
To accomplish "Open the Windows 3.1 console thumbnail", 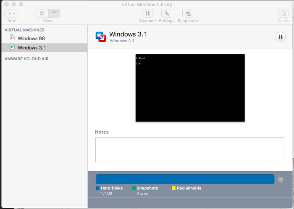I will [x=190, y=88].
